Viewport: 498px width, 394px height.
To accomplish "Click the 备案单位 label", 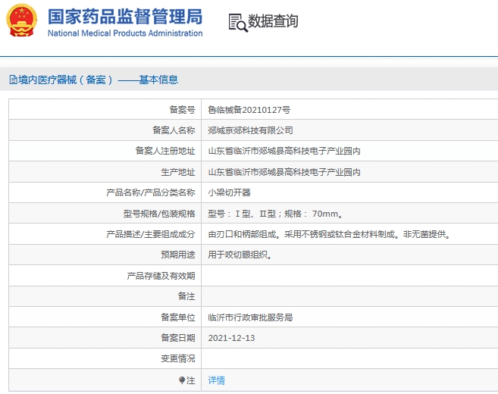I will 178,317.
